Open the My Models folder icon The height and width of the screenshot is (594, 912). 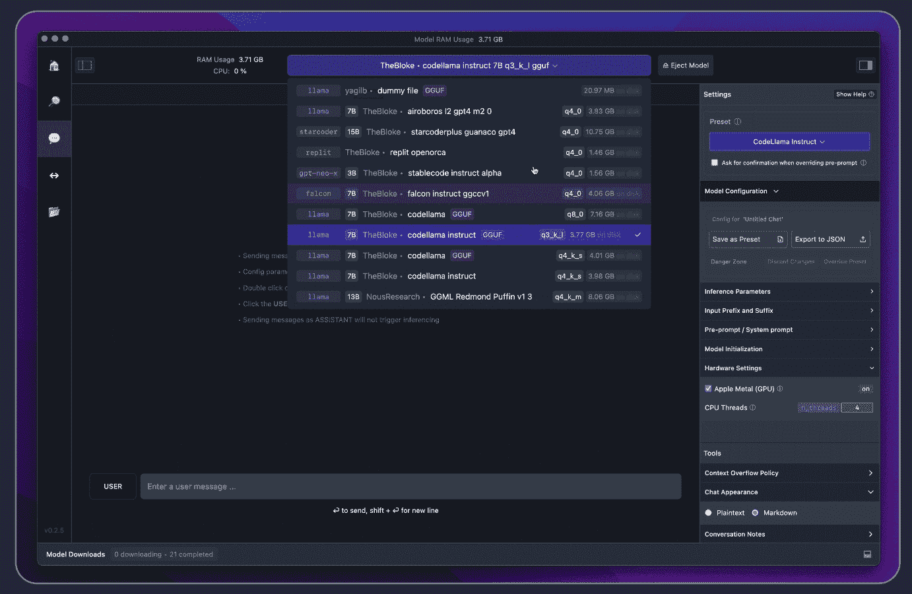pos(54,212)
